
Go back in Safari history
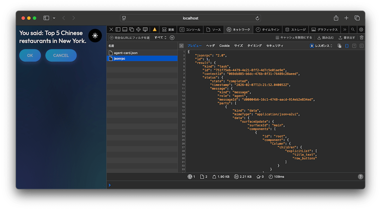click(63, 18)
